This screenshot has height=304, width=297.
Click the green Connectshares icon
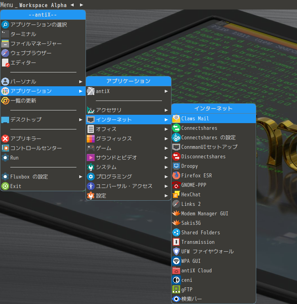click(176, 128)
